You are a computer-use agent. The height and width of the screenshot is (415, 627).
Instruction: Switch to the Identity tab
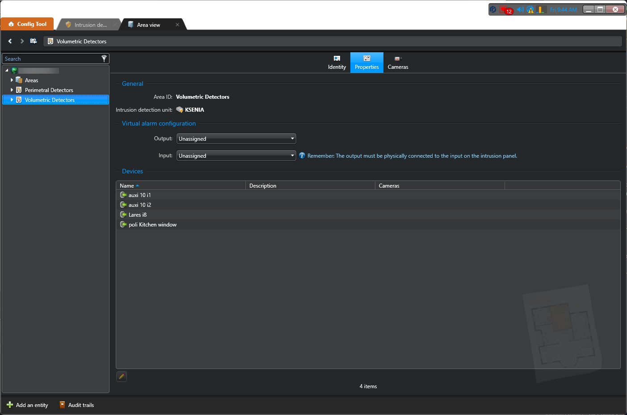click(x=337, y=63)
